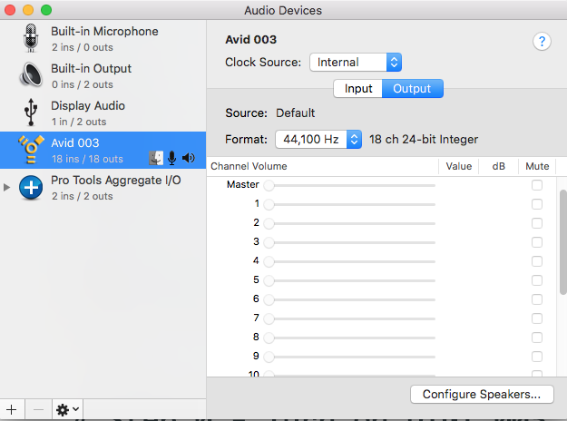
Task: Click the speaker default output icon on Avid 003
Action: (189, 158)
